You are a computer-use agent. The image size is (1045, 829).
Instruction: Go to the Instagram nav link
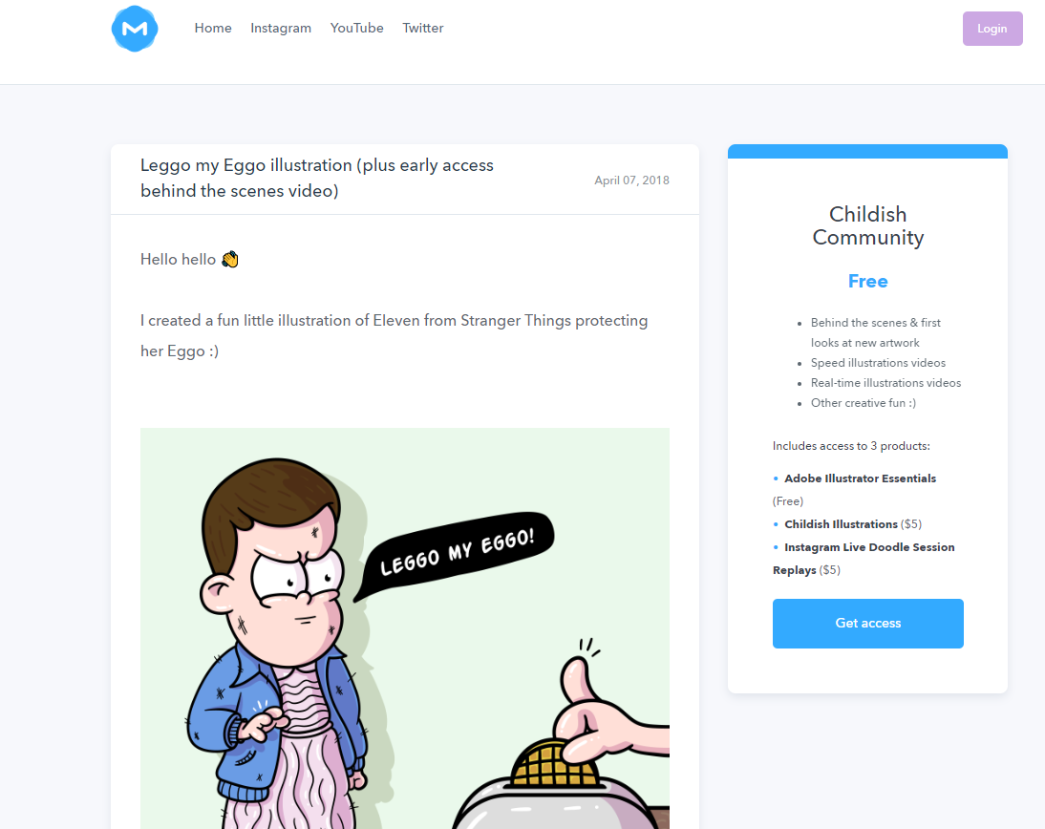point(281,28)
